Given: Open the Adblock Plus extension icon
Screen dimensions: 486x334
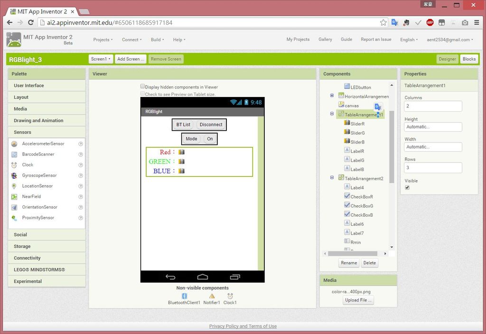Looking at the screenshot, I should tap(430, 23).
